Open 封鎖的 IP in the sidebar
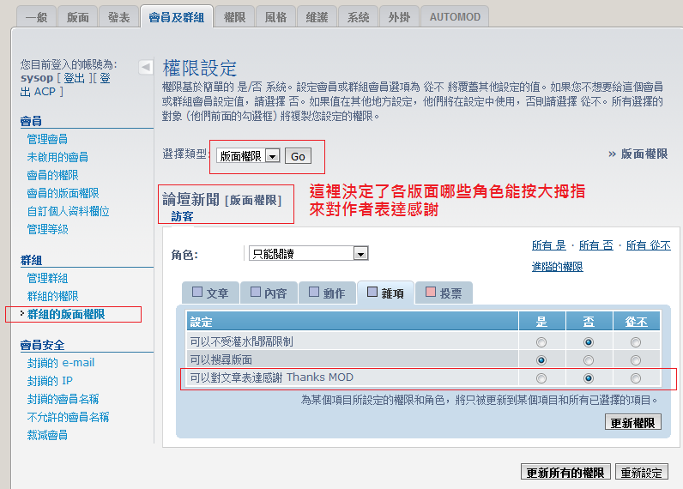 [x=50, y=381]
